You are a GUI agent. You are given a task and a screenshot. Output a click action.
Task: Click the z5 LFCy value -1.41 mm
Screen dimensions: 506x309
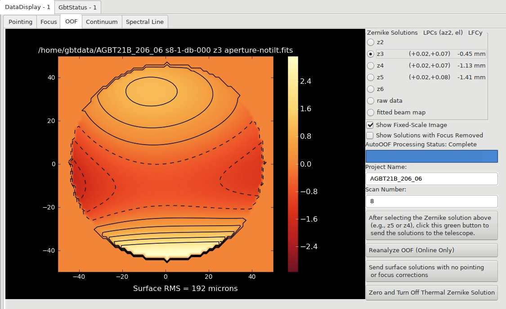tap(471, 77)
